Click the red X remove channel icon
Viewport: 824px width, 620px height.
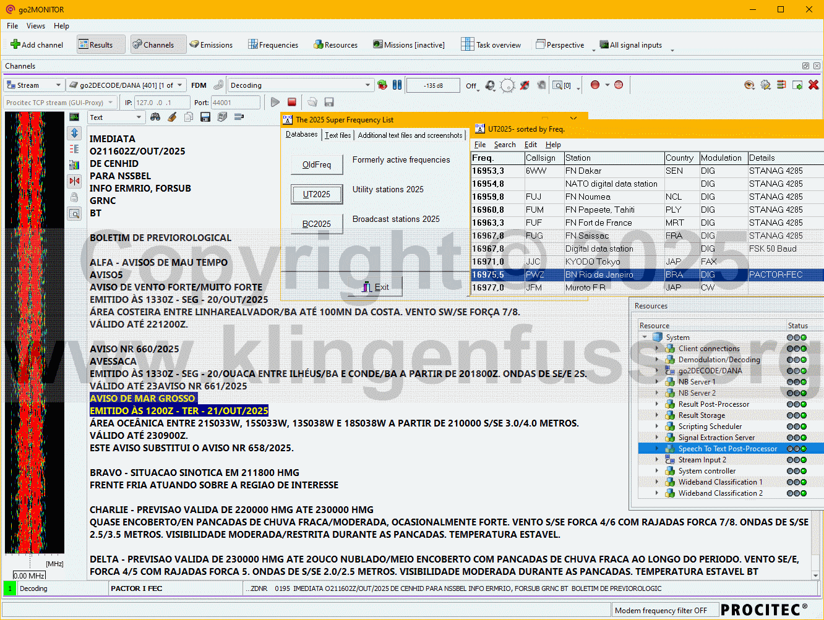tap(813, 85)
